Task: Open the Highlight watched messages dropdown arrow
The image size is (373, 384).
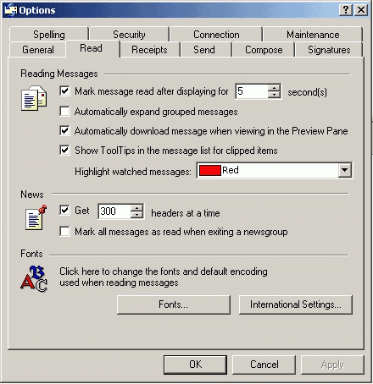Action: 345,170
